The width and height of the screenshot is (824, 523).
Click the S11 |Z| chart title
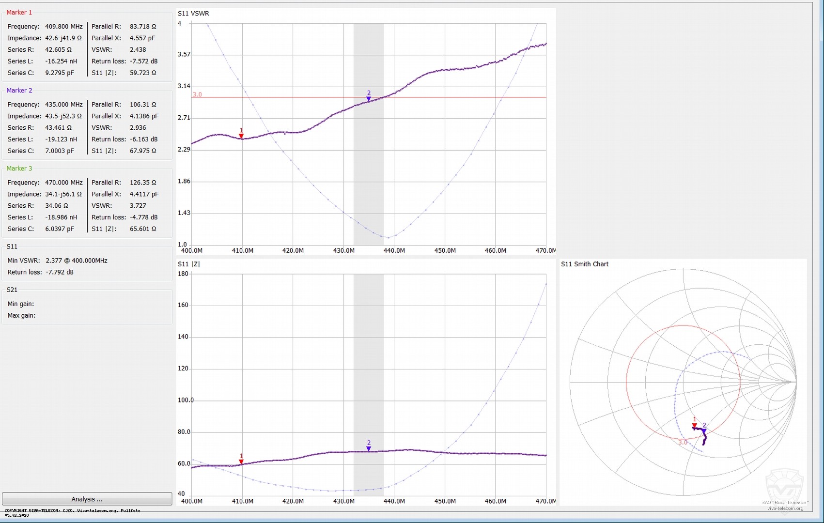click(188, 264)
